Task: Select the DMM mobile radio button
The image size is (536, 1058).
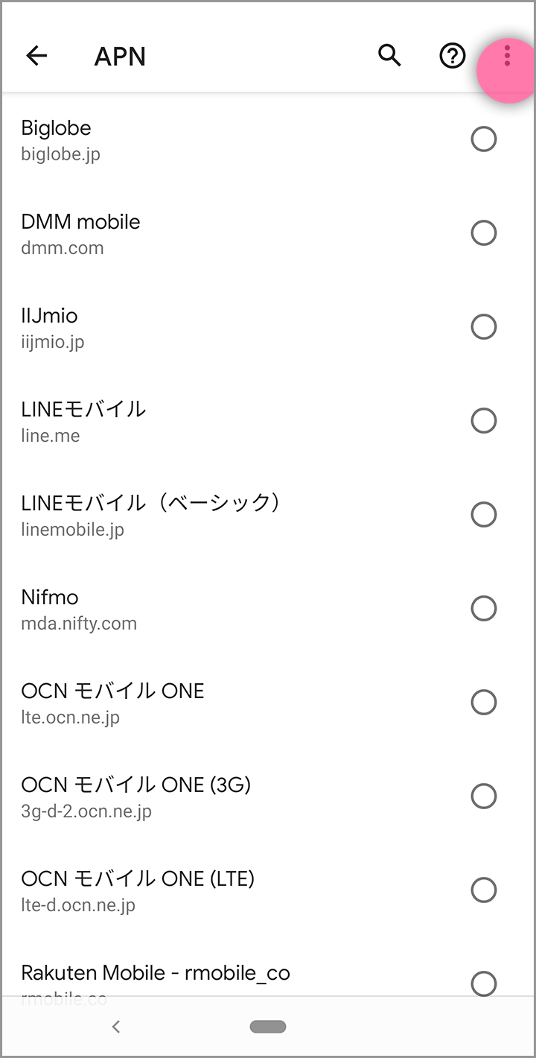Action: [x=484, y=233]
